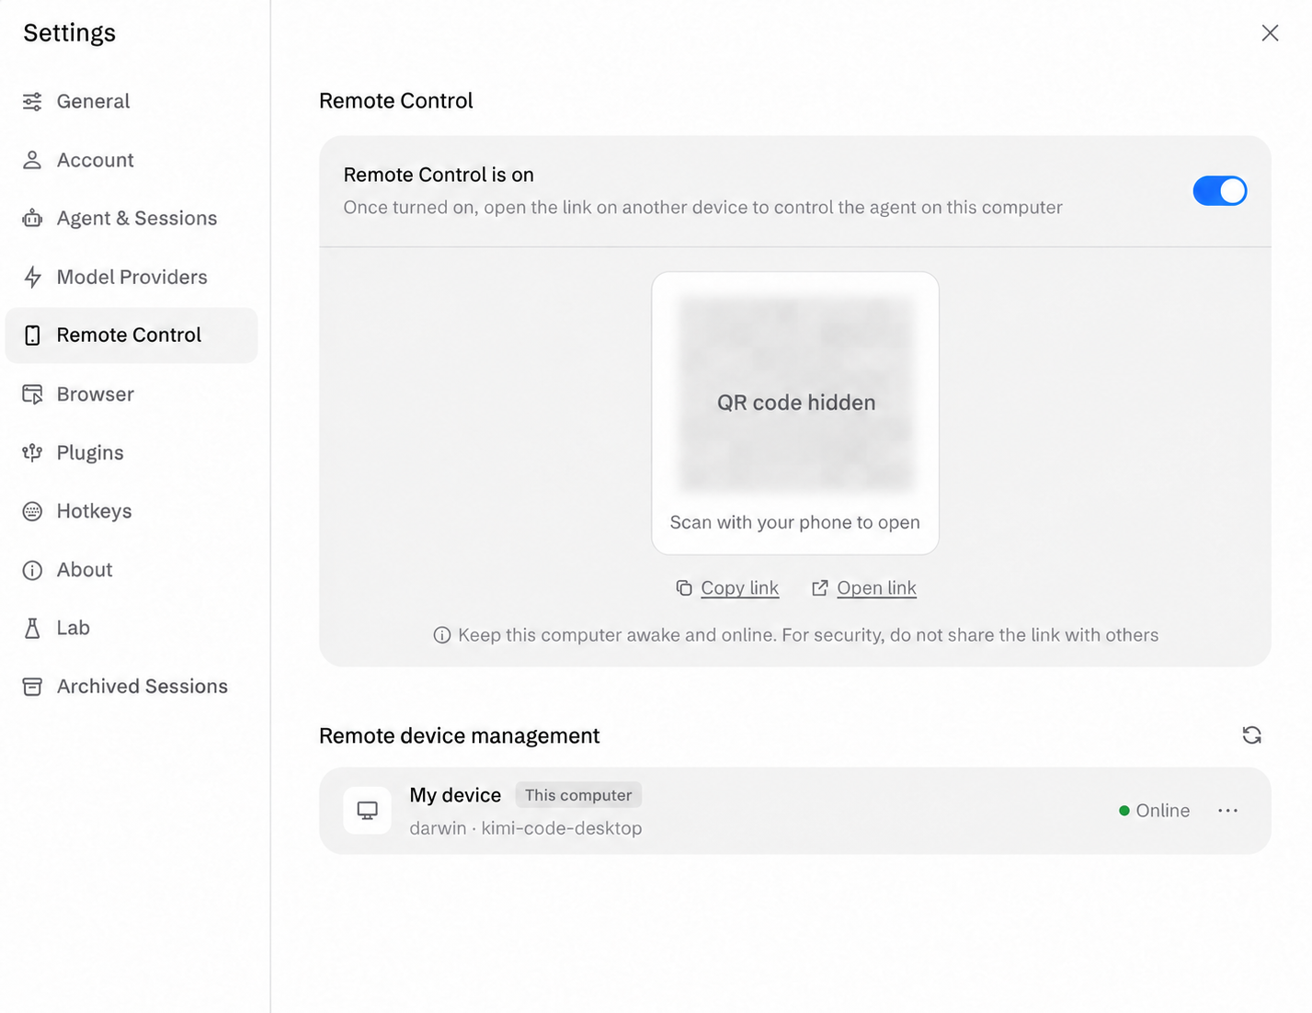Click the external-link icon beside Open link
Screen dimensions: 1312x1013
[820, 588]
